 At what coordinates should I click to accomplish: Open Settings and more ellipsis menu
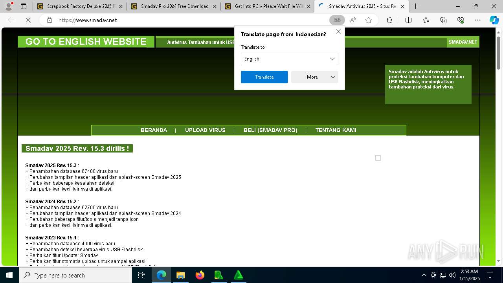point(478,20)
